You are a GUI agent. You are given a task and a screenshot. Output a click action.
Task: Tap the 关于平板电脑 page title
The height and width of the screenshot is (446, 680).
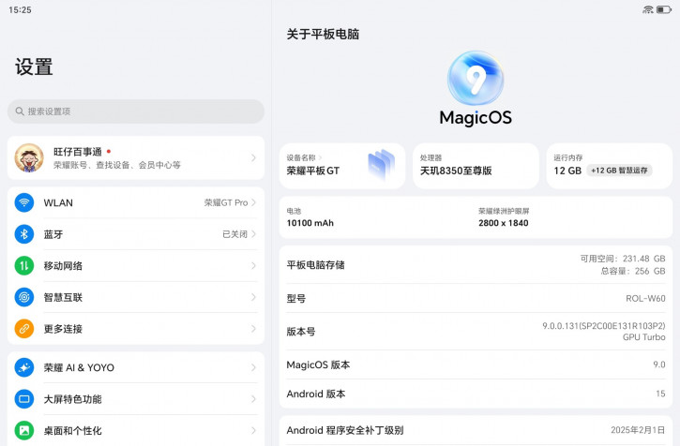323,35
